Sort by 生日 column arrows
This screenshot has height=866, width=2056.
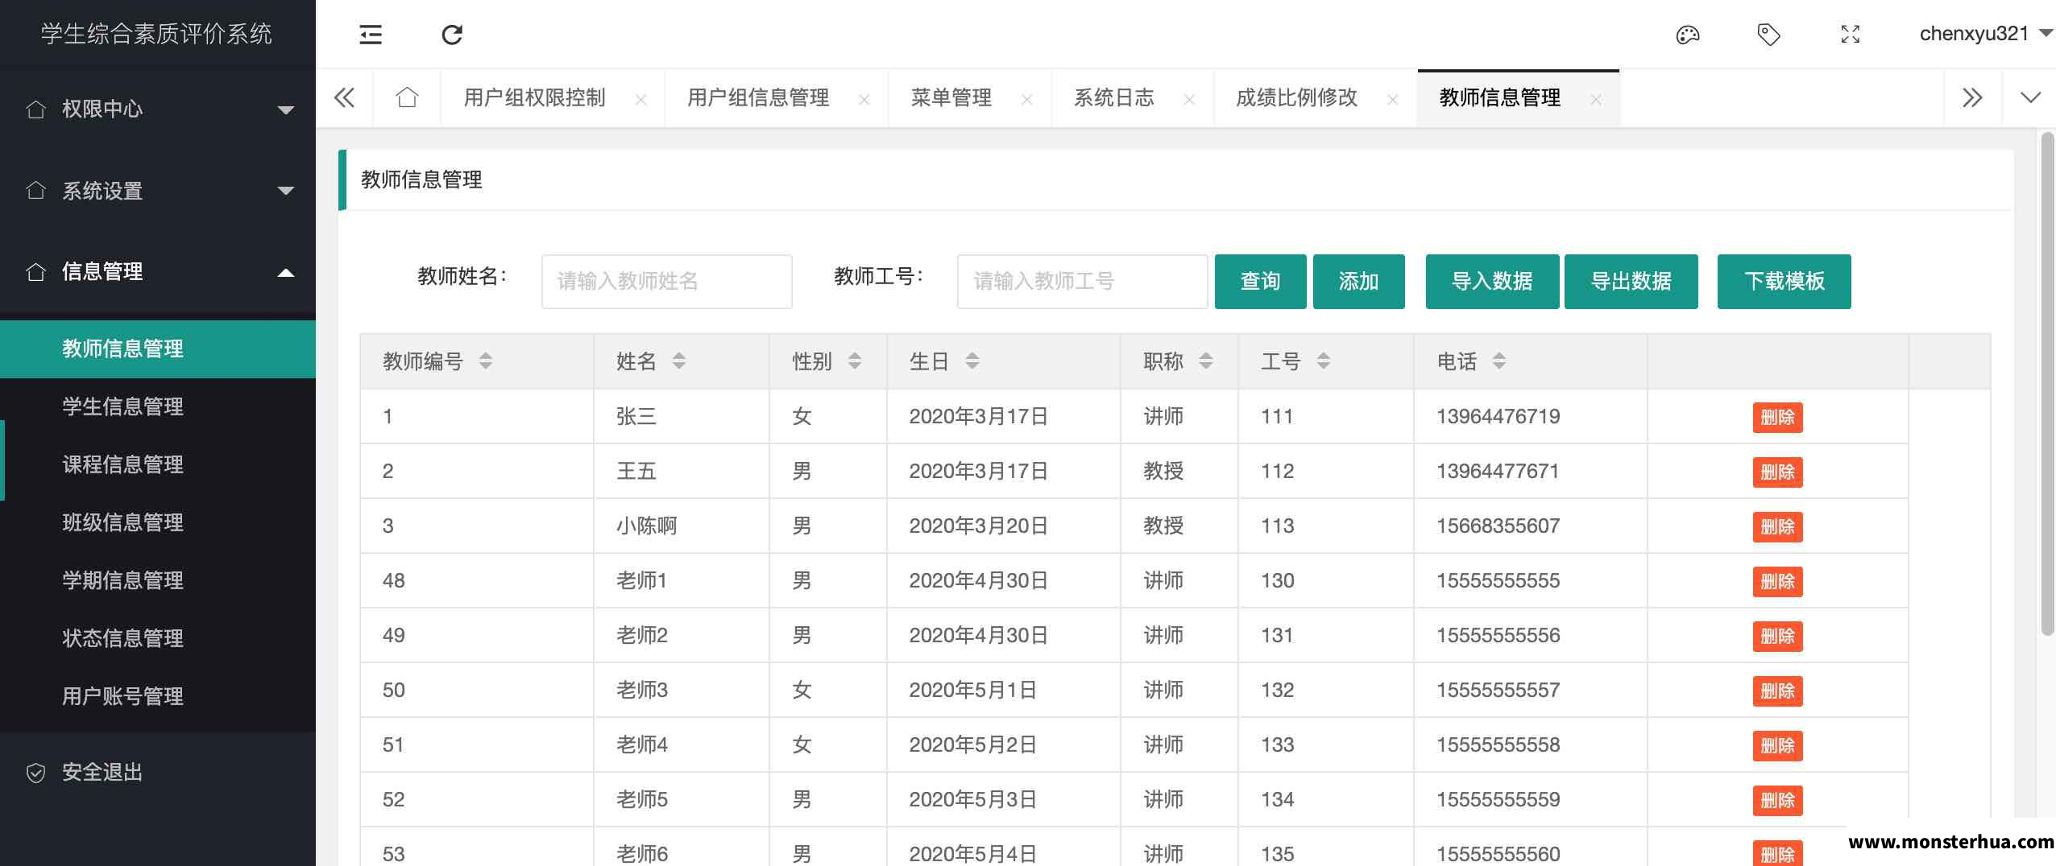tap(972, 361)
